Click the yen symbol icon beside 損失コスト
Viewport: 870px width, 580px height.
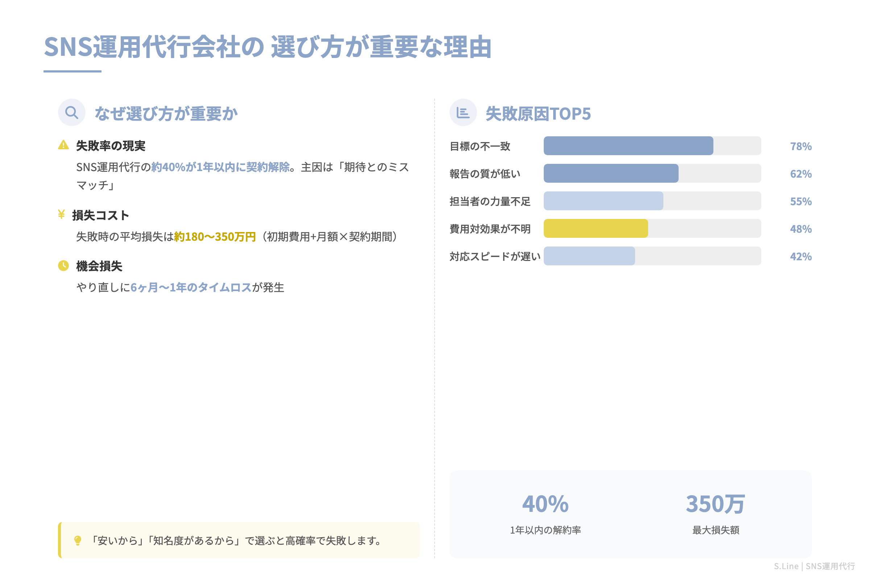62,214
